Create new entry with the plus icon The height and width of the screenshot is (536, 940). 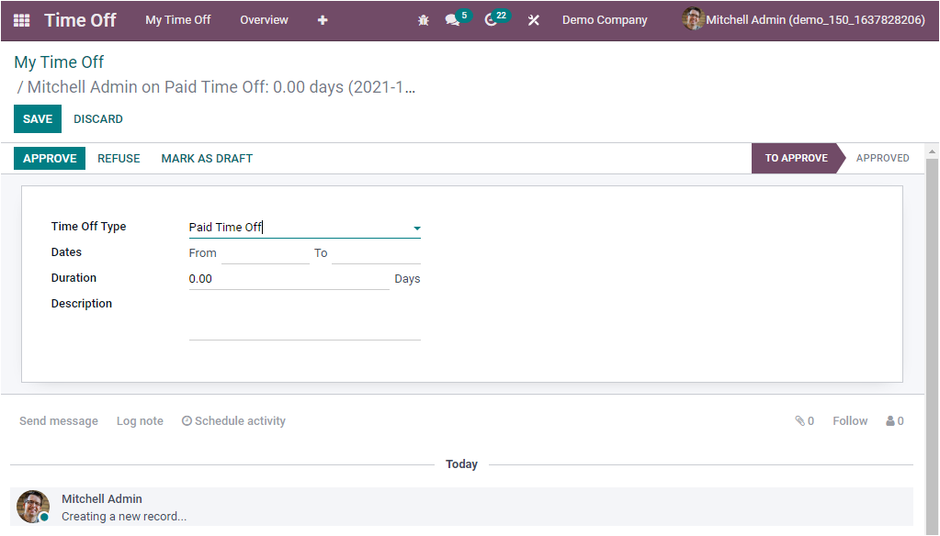[x=323, y=19]
